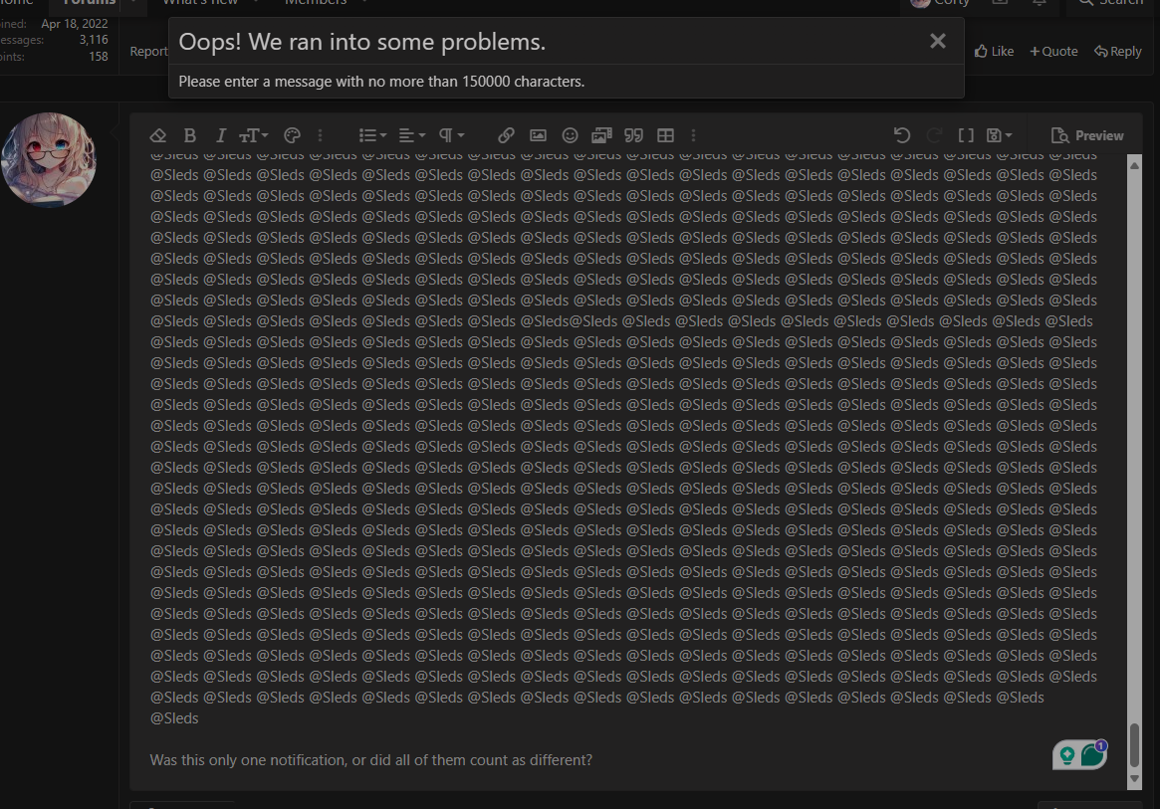Click the Preview button

click(x=1086, y=134)
